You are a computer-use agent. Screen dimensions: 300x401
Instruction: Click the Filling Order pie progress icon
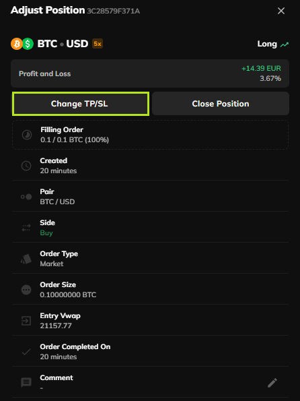pyautogui.click(x=26, y=135)
